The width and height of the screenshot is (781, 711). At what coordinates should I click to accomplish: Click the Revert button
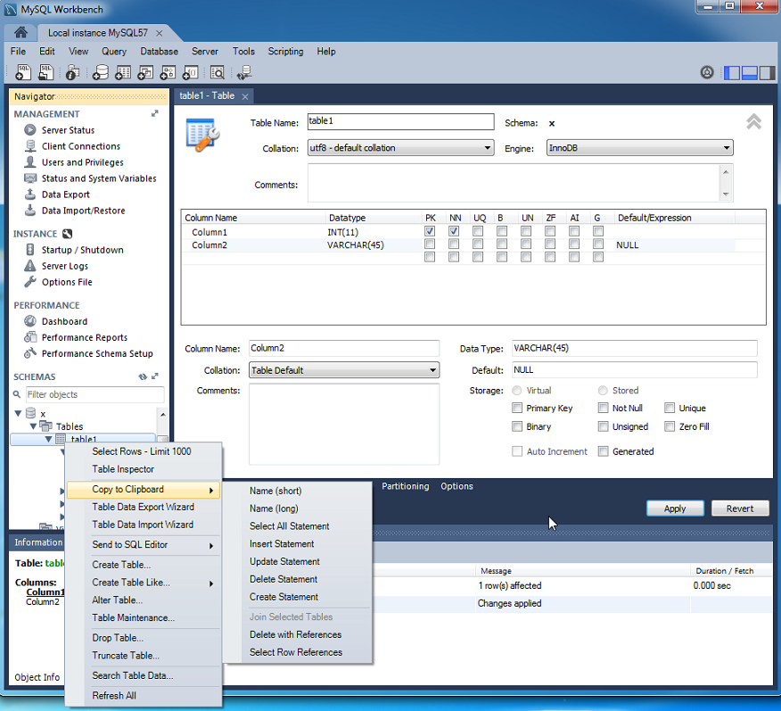coord(740,508)
